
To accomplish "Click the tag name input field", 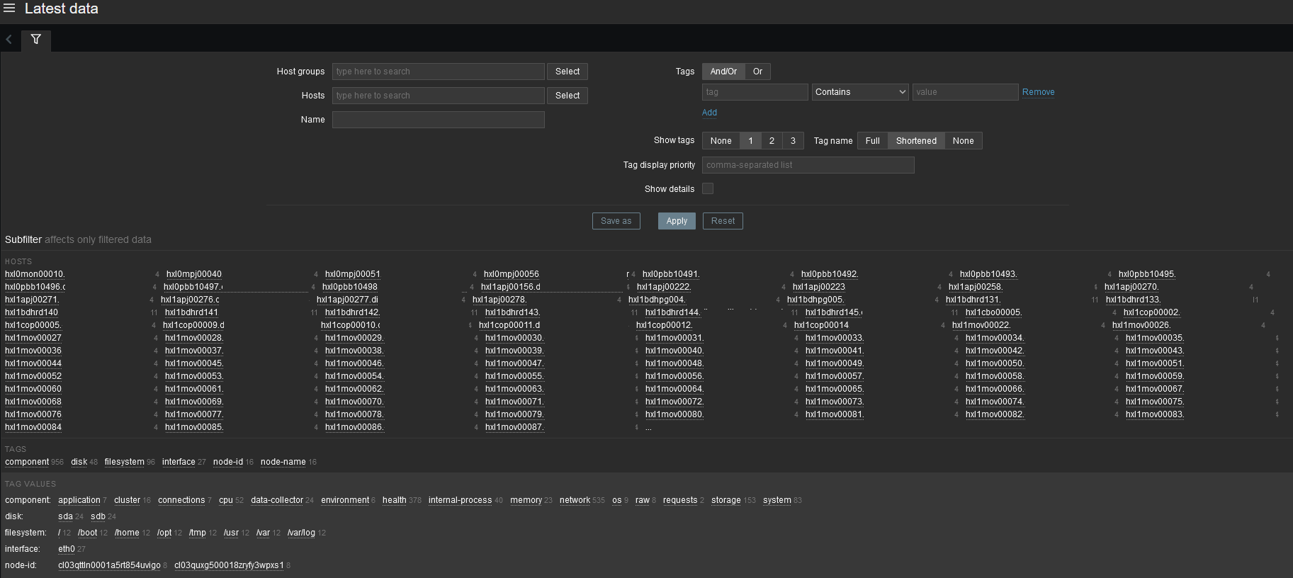I will coord(755,92).
